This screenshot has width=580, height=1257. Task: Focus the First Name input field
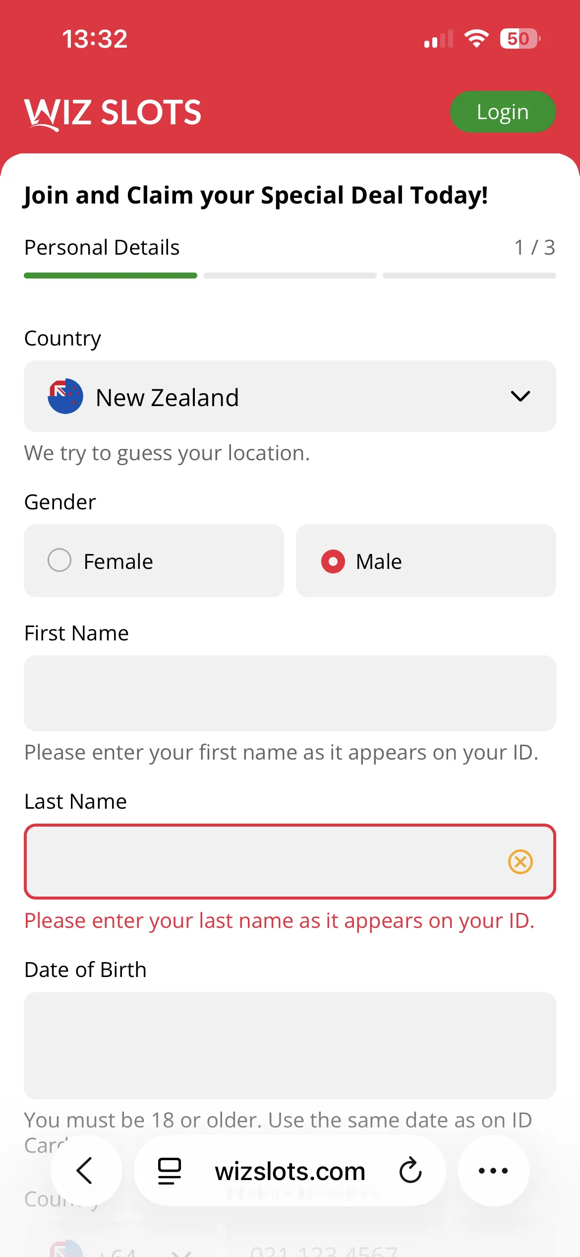(290, 693)
